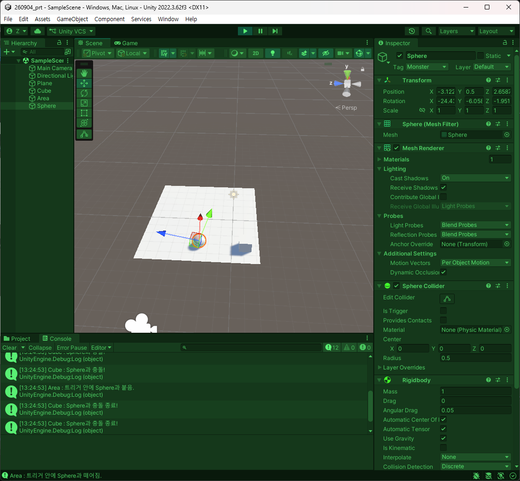This screenshot has width=520, height=481.
Task: Select the Rect tool in scene toolbar
Action: pyautogui.click(x=84, y=113)
